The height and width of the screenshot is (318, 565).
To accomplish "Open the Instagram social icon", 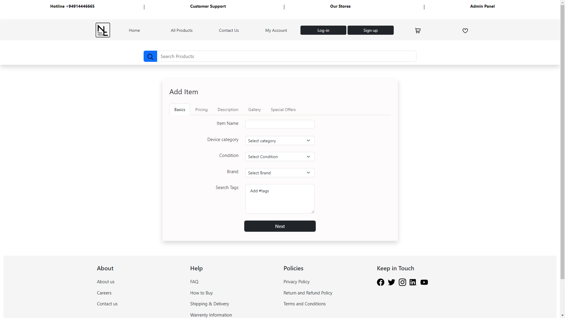I will coord(402,282).
